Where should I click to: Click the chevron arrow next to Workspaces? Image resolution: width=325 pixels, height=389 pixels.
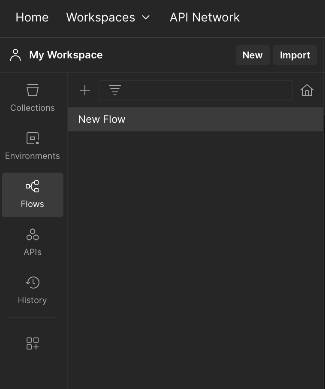pyautogui.click(x=146, y=18)
